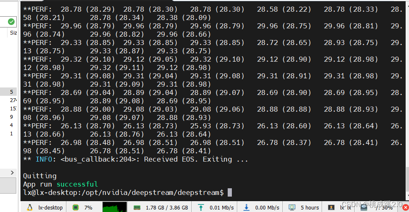Screen dimensions: 409x212
Task: Click the uptime monitor clock icon
Action: point(292,207)
